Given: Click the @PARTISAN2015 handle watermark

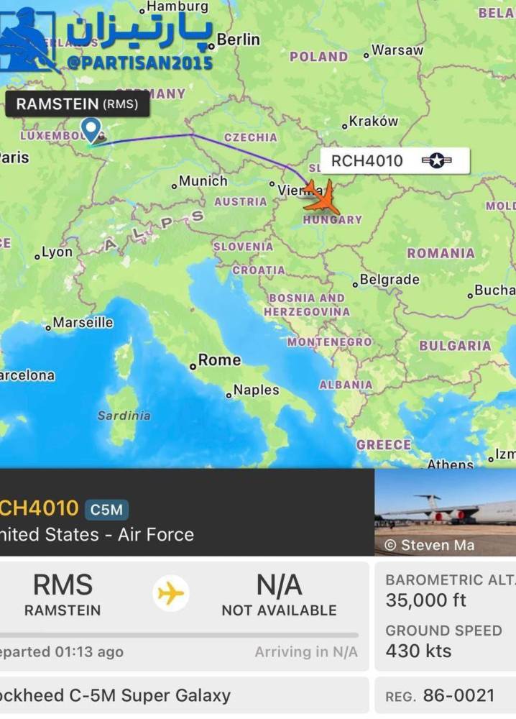Looking at the screenshot, I should (139, 63).
